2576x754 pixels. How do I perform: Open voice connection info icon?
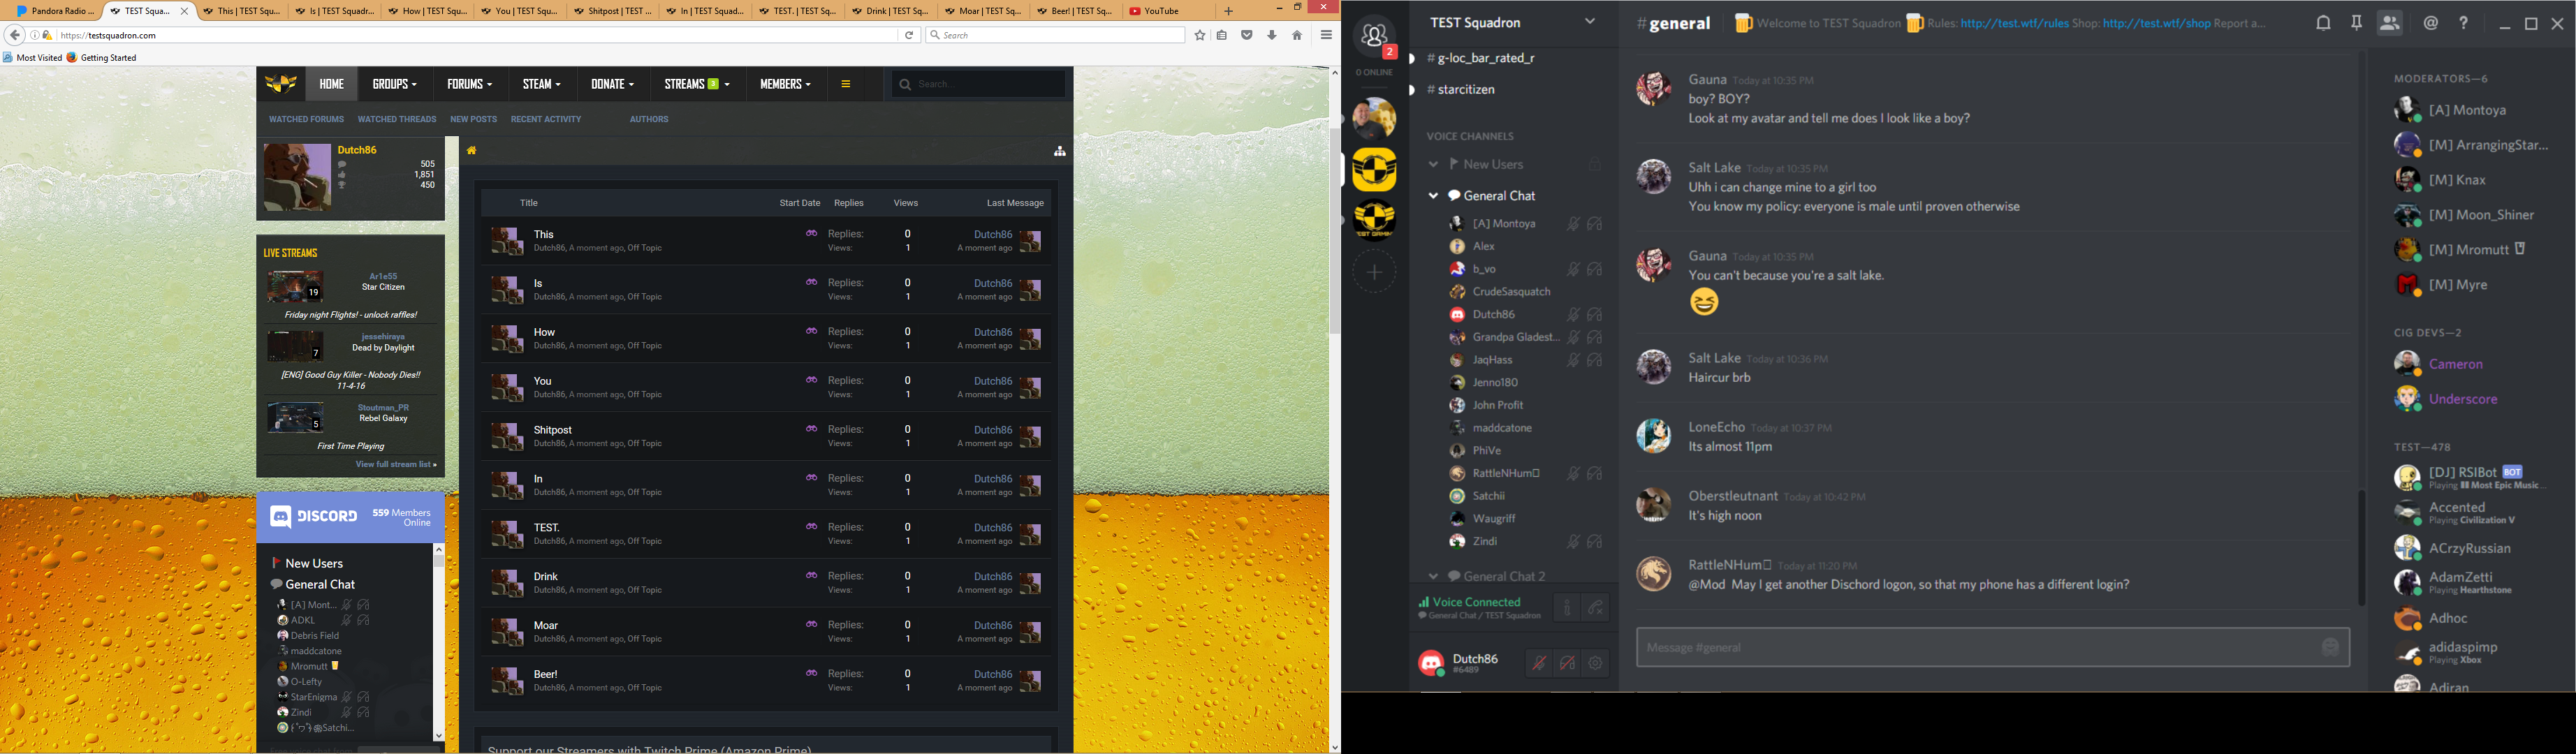point(1567,608)
